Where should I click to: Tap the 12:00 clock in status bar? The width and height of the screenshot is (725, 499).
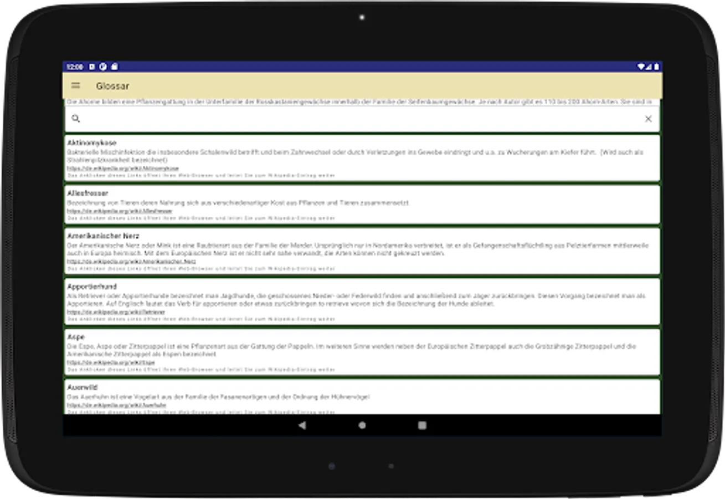(74, 67)
